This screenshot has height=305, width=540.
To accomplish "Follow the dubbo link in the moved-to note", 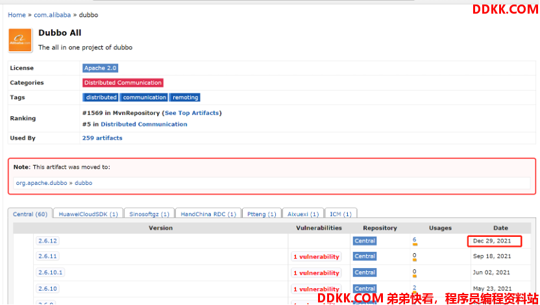I will 83,183.
